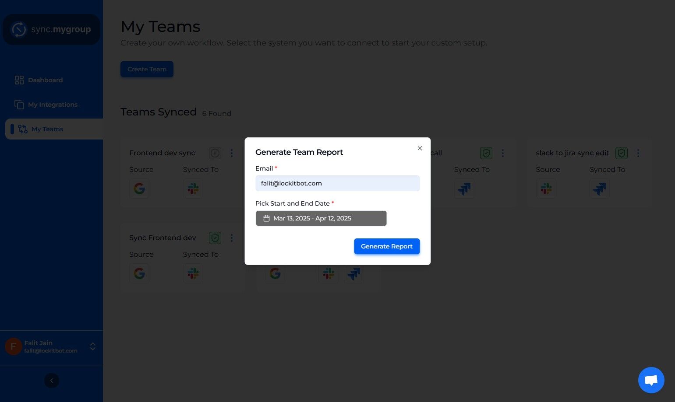Click the '6 Found' count text

(217, 114)
